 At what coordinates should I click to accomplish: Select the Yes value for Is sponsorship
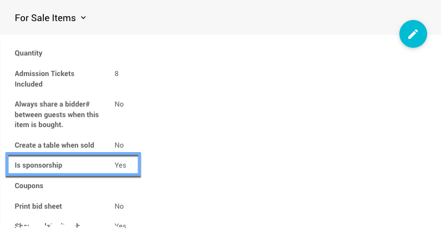coord(120,165)
